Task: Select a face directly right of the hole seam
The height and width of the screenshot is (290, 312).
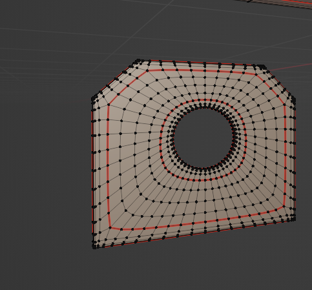Action: [x=250, y=140]
